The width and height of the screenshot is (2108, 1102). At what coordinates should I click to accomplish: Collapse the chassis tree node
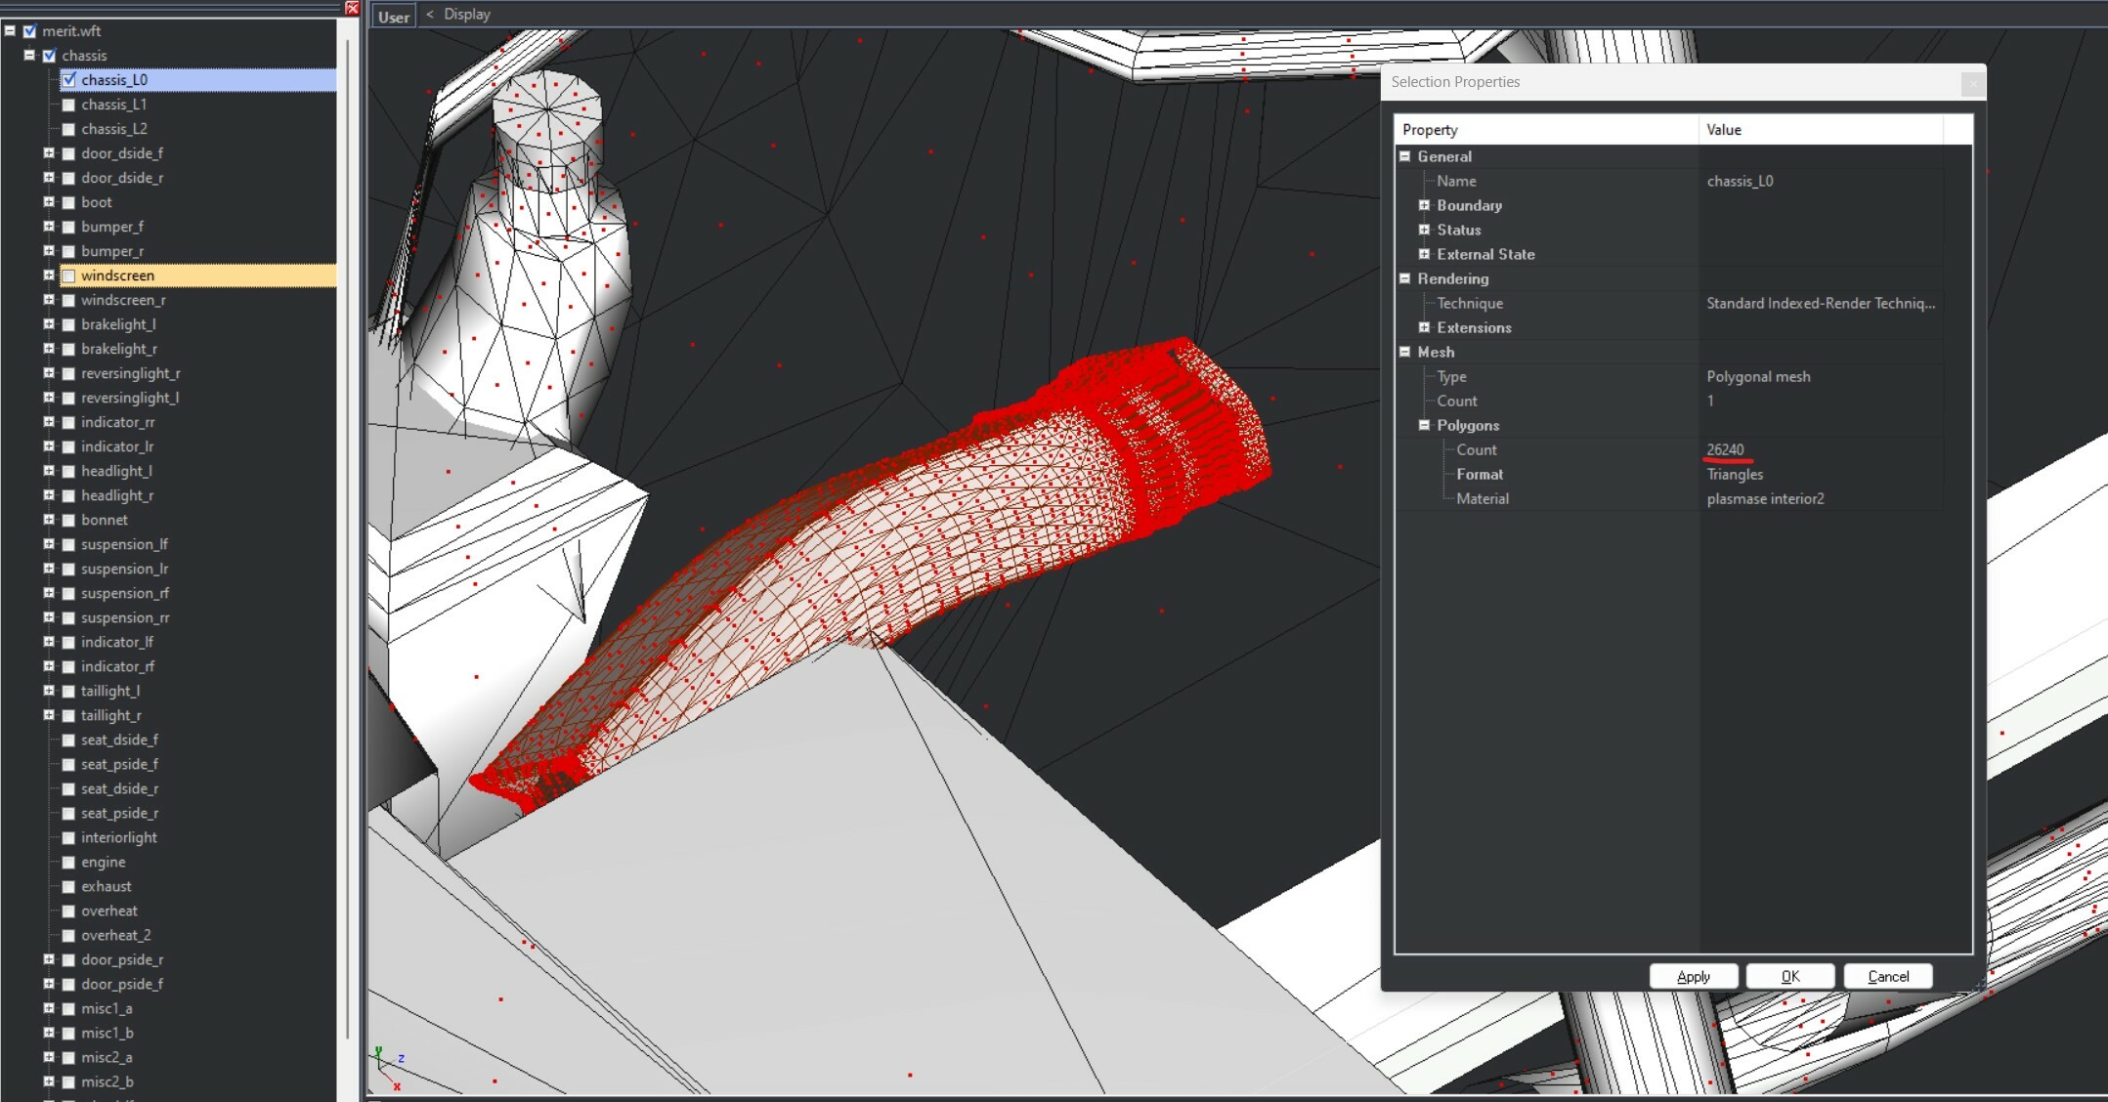coord(29,56)
